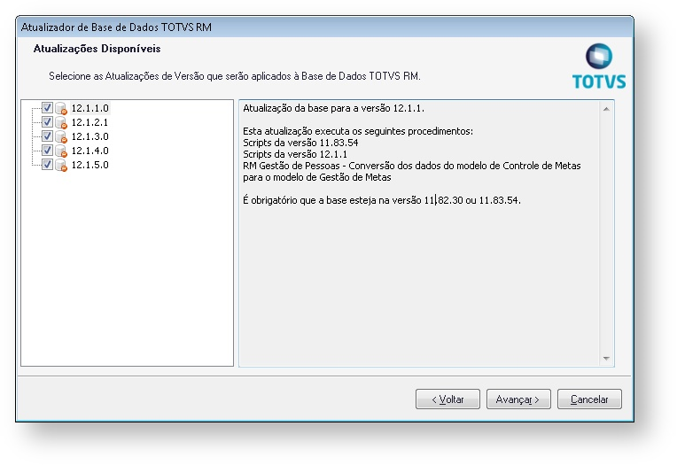This screenshot has width=677, height=465.
Task: Click the 'Scripts da versão 11.83.54' line
Action: point(300,143)
